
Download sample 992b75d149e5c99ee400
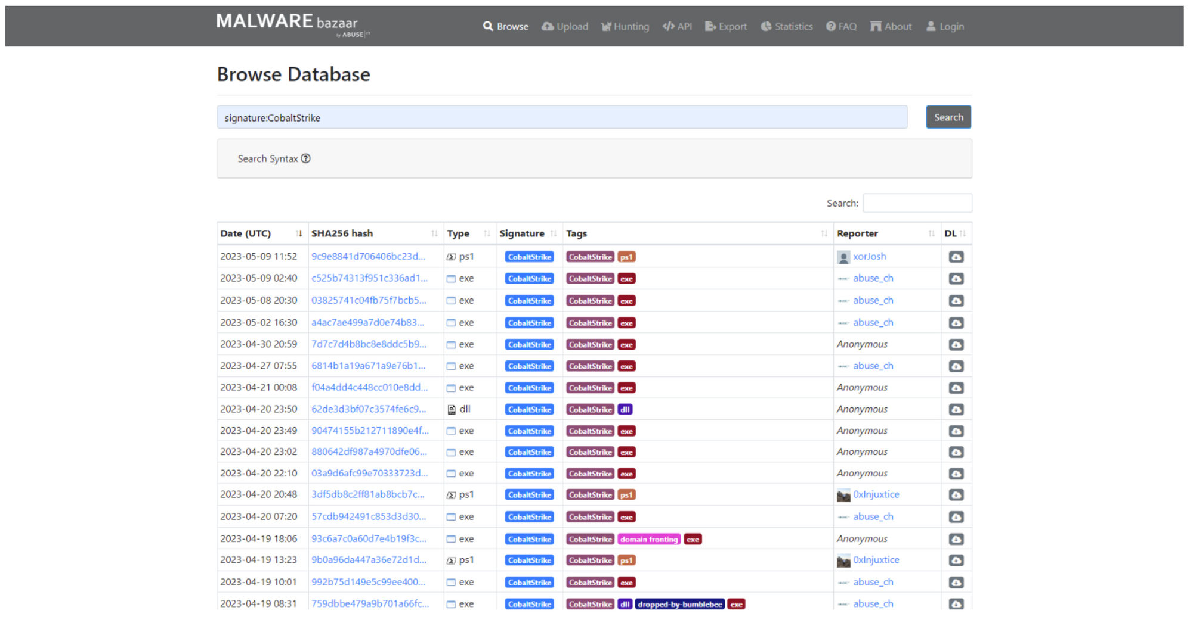[x=956, y=583]
